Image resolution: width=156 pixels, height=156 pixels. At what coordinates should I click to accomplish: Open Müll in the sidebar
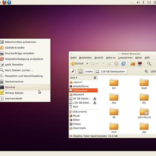tap(83, 107)
